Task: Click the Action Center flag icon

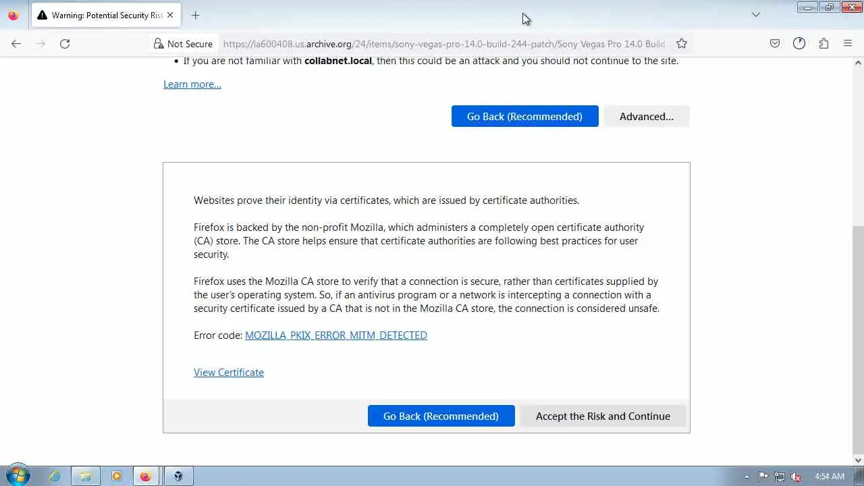Action: [763, 477]
